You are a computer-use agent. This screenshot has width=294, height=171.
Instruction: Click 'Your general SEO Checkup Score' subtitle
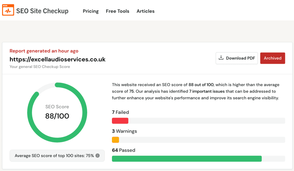pyautogui.click(x=40, y=67)
